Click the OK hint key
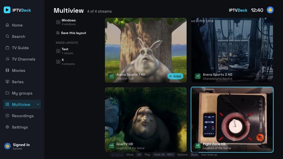Viewport: 283px width, 159px height. [139, 155]
